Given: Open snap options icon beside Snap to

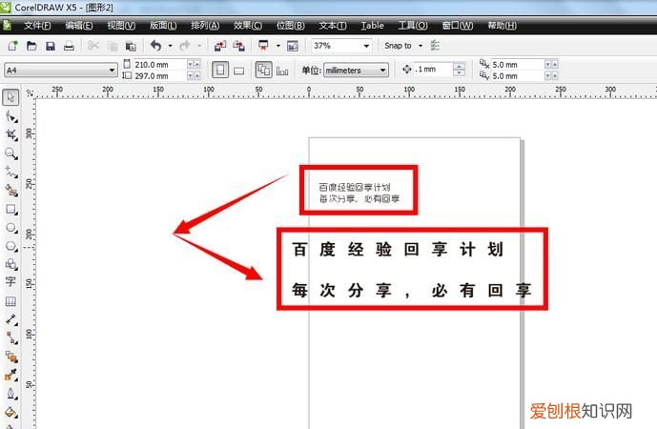Looking at the screenshot, I should click(436, 45).
